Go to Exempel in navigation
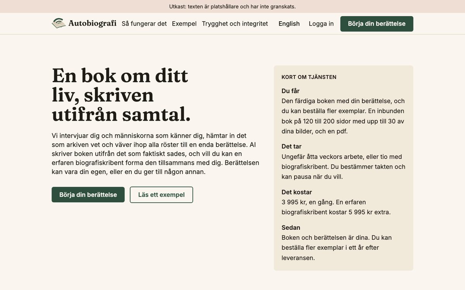The image size is (465, 290). point(184,24)
